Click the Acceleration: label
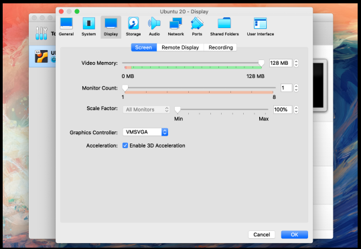Screen dimensions: 361x249 [102, 146]
